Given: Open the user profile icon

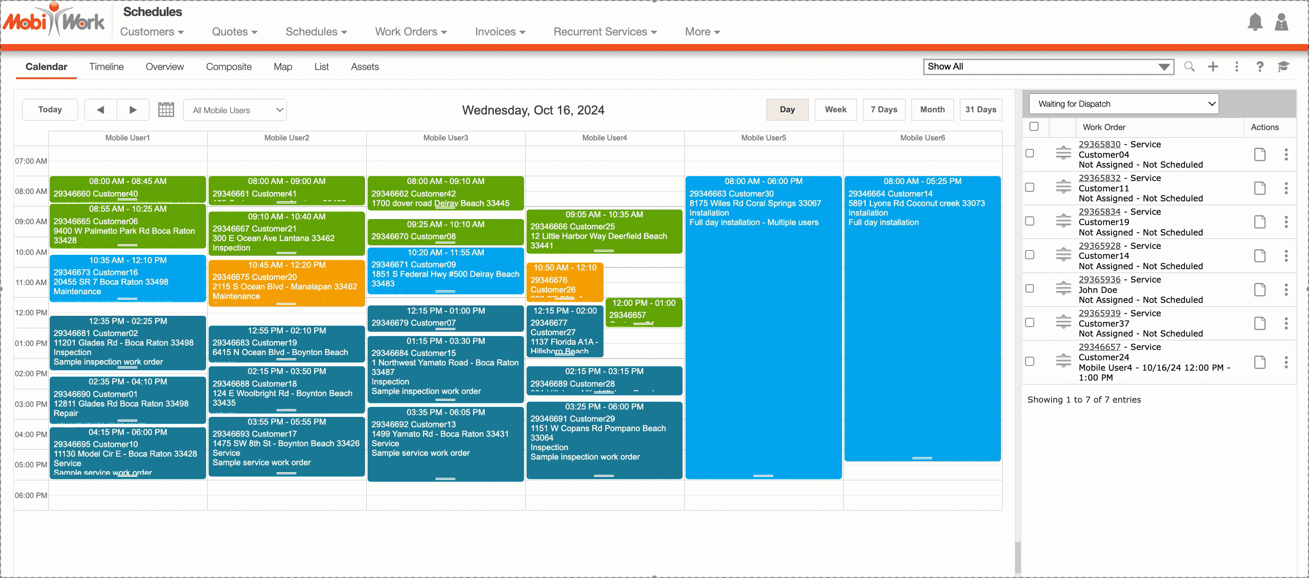Looking at the screenshot, I should (1281, 22).
